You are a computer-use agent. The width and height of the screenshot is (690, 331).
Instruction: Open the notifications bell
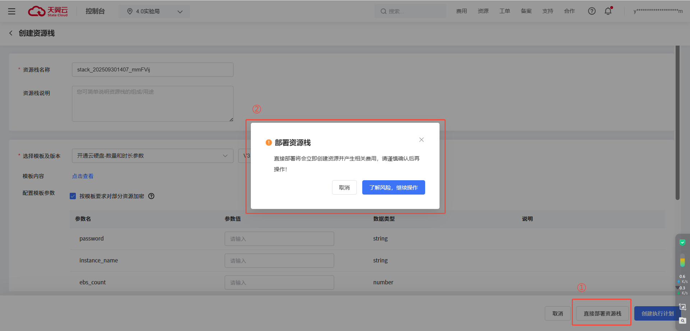(x=608, y=11)
